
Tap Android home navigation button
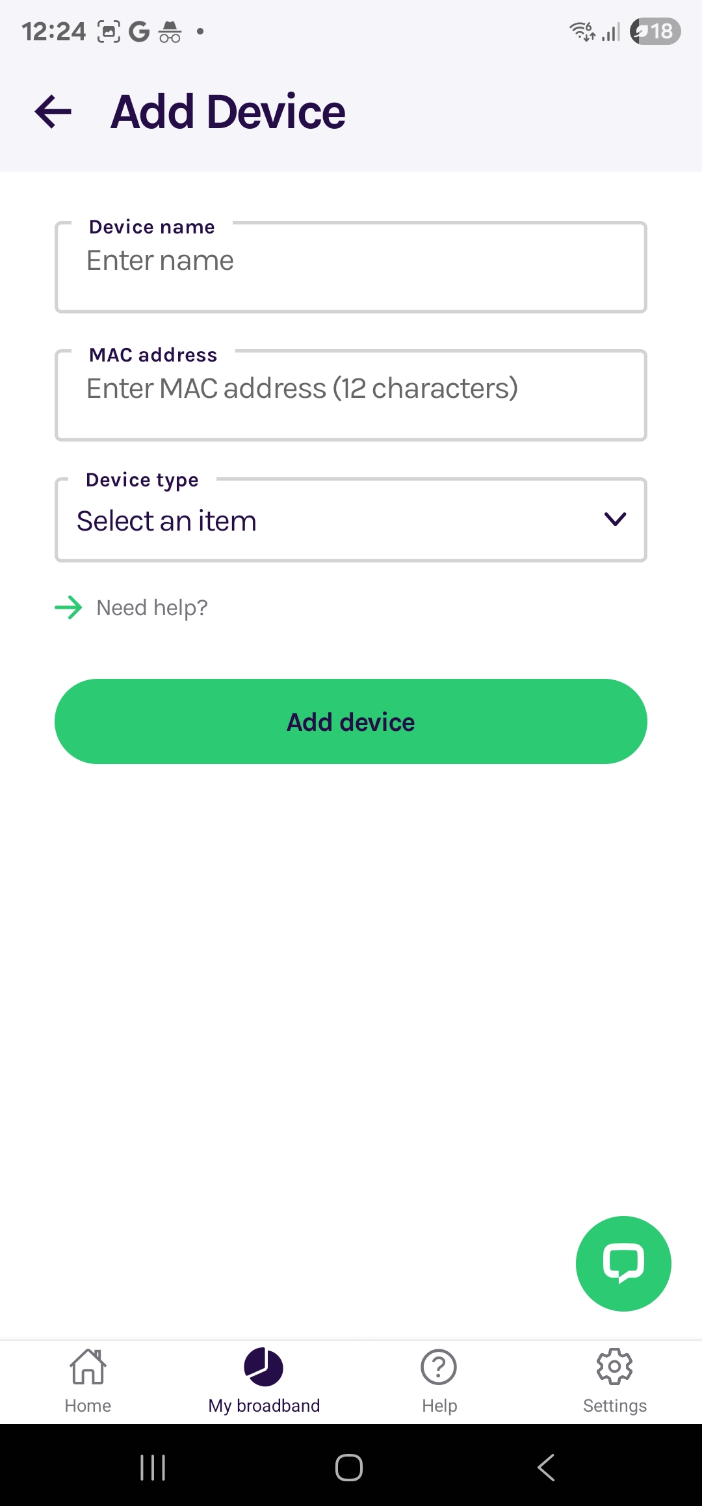[349, 1468]
